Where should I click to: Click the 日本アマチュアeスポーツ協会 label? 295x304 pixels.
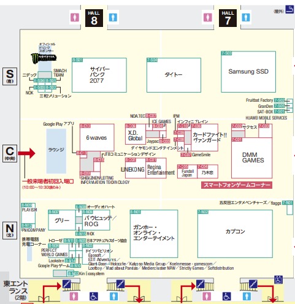point(107,240)
